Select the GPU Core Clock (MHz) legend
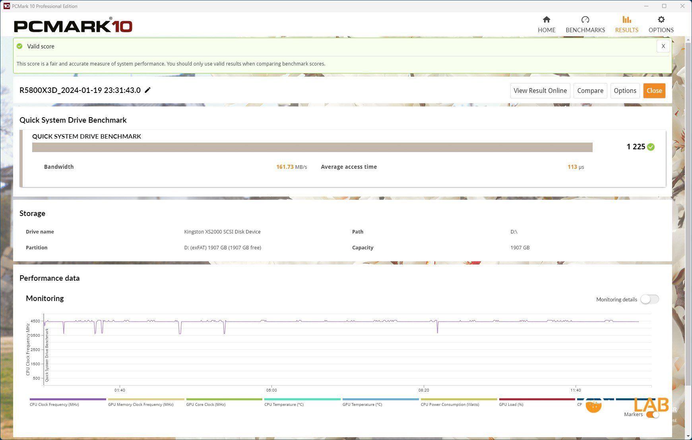Screen dimensions: 692x440 click(x=224, y=402)
